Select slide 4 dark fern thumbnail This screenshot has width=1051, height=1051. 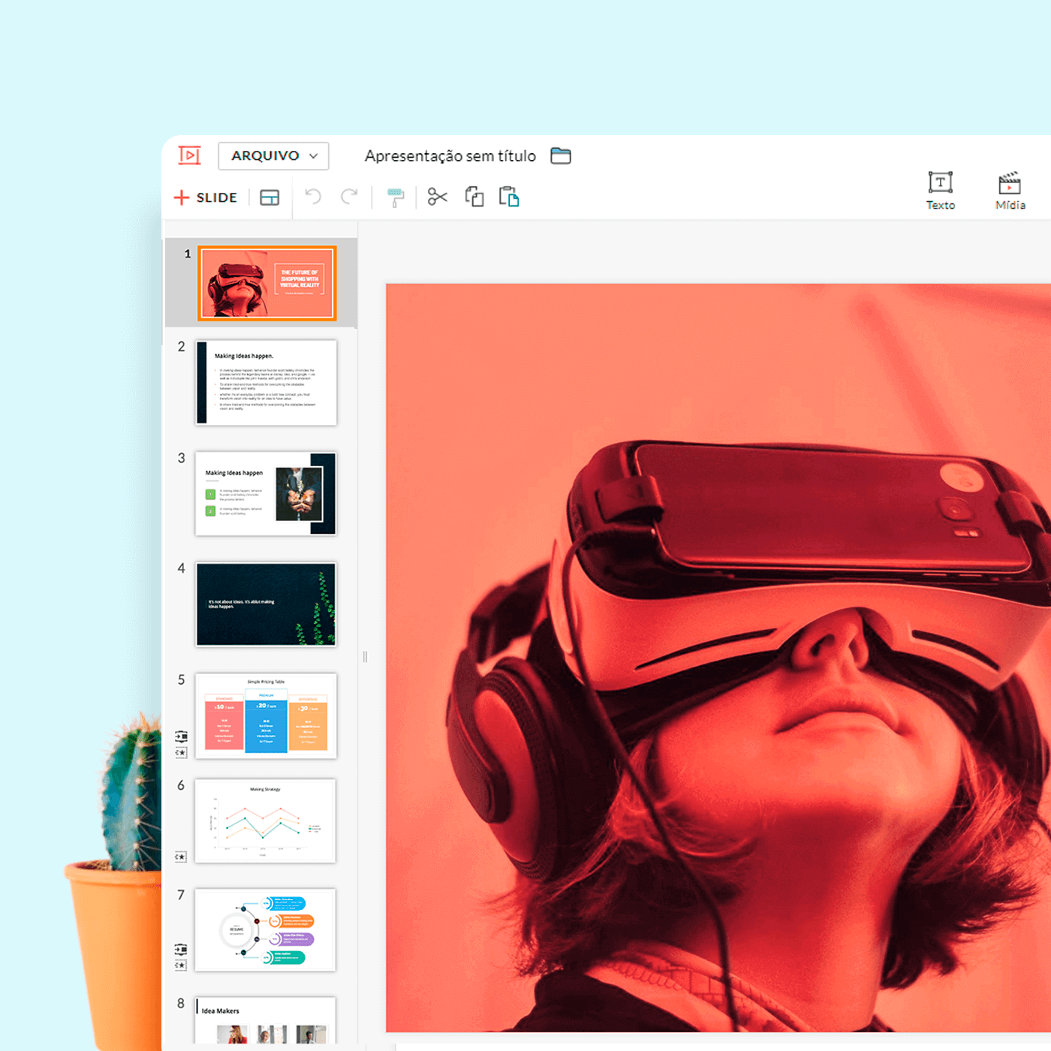point(266,604)
